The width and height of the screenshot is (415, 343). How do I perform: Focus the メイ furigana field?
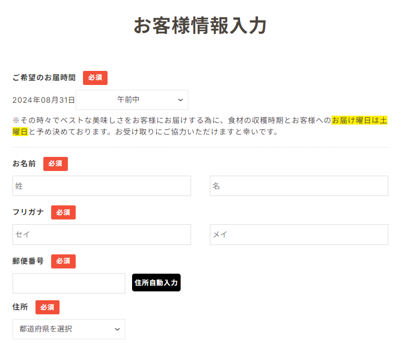tap(299, 235)
